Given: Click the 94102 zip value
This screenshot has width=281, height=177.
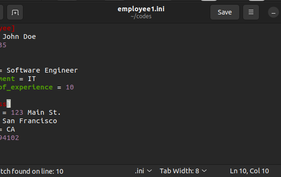Looking at the screenshot, I should pyautogui.click(x=9, y=138).
